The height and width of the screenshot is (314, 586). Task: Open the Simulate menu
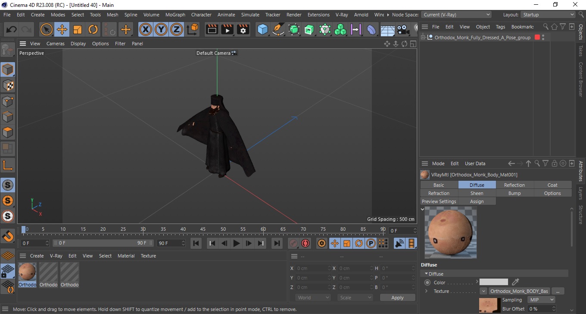pyautogui.click(x=250, y=15)
